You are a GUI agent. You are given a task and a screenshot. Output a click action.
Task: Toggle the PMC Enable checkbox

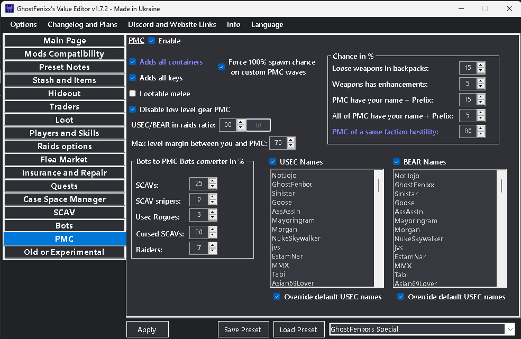152,41
